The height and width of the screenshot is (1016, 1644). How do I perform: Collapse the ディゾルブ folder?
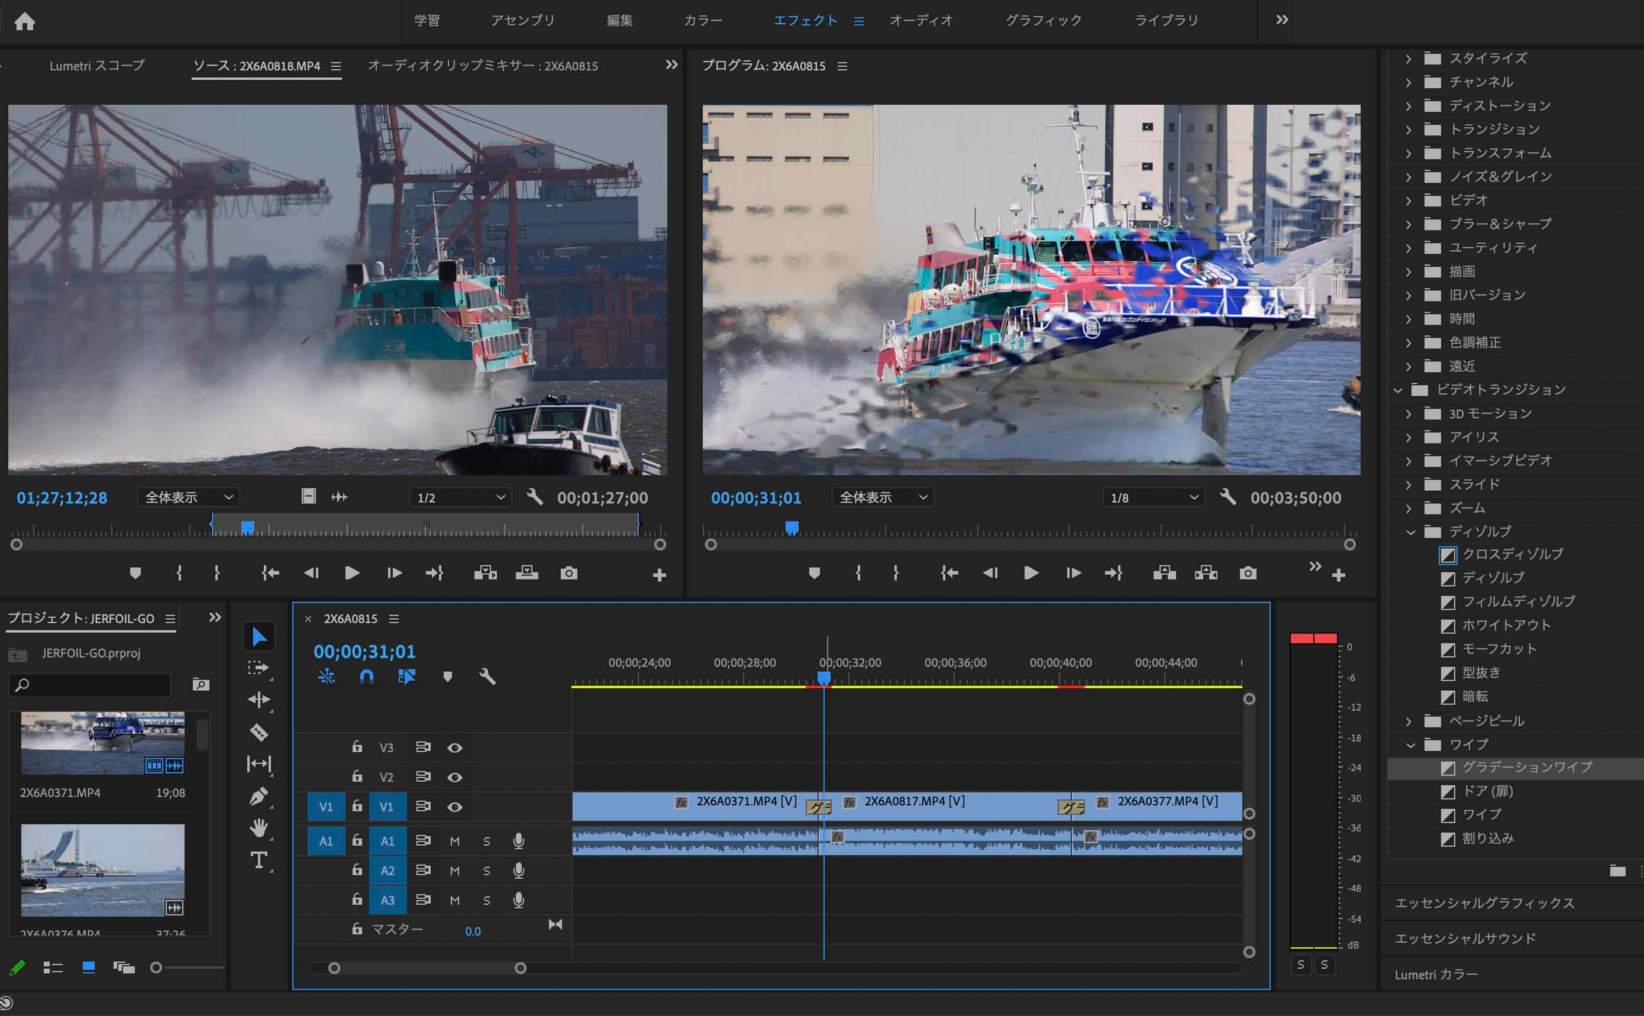[x=1410, y=532]
